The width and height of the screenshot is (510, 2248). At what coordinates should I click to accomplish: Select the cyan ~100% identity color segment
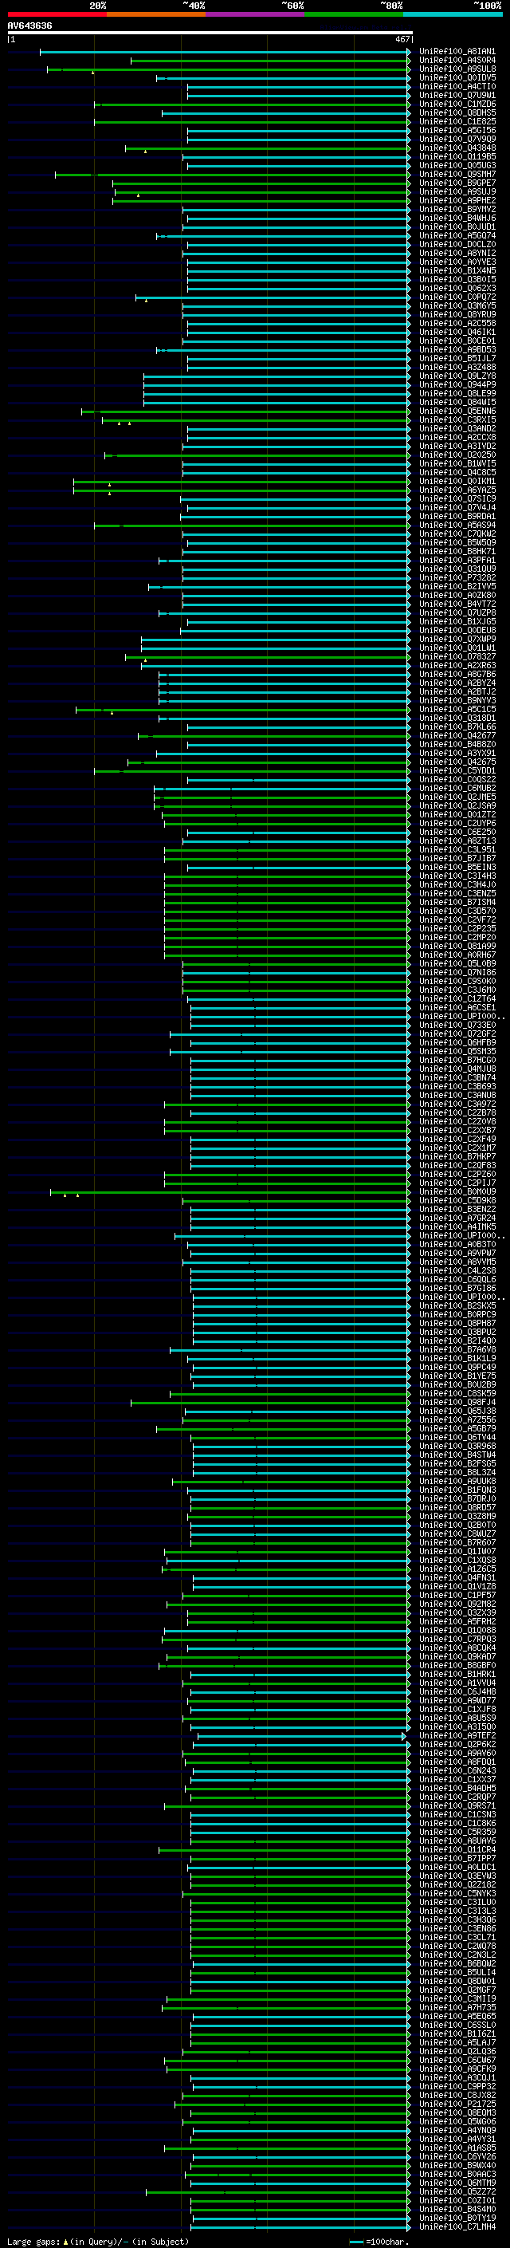pyautogui.click(x=453, y=14)
